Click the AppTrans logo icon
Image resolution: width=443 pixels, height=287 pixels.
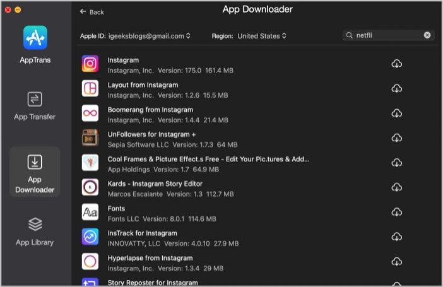tap(35, 38)
